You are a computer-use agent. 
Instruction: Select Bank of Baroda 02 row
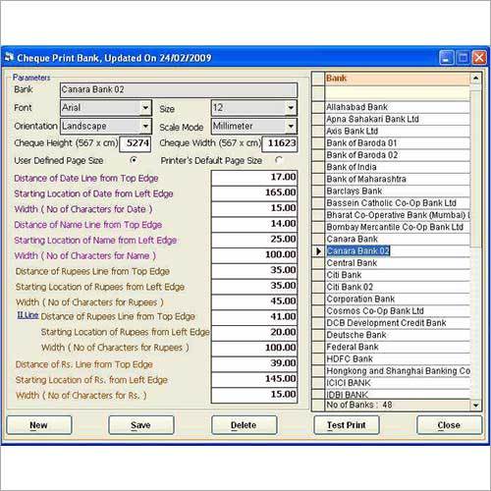point(398,155)
